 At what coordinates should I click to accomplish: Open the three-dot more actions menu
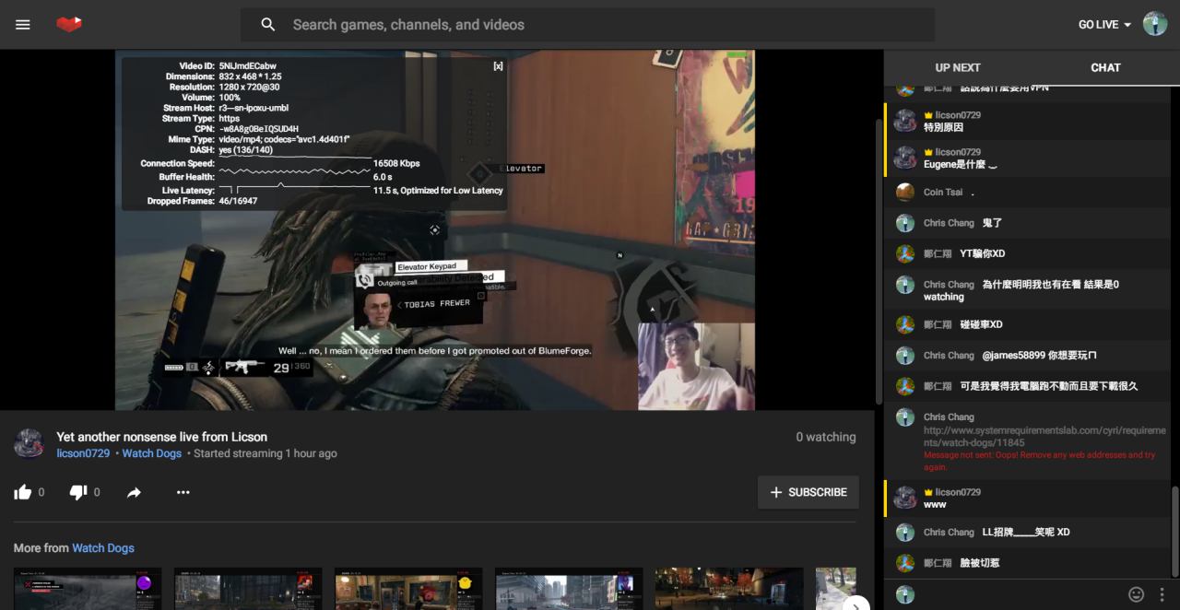183,492
